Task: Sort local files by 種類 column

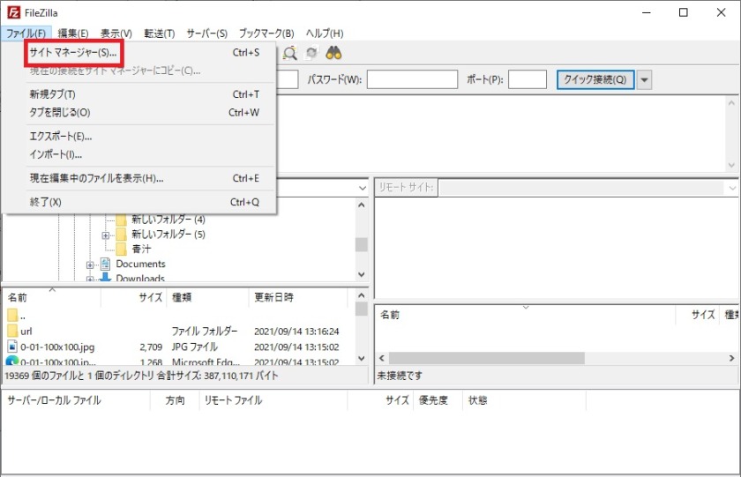Action: 207,297
